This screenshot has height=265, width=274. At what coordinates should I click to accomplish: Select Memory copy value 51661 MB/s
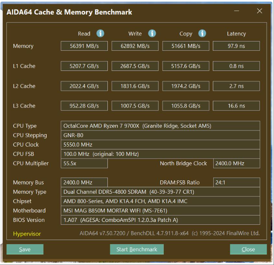186,46
